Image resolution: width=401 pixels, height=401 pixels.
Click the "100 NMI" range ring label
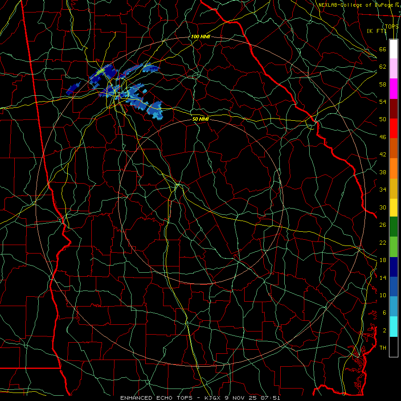(200, 37)
